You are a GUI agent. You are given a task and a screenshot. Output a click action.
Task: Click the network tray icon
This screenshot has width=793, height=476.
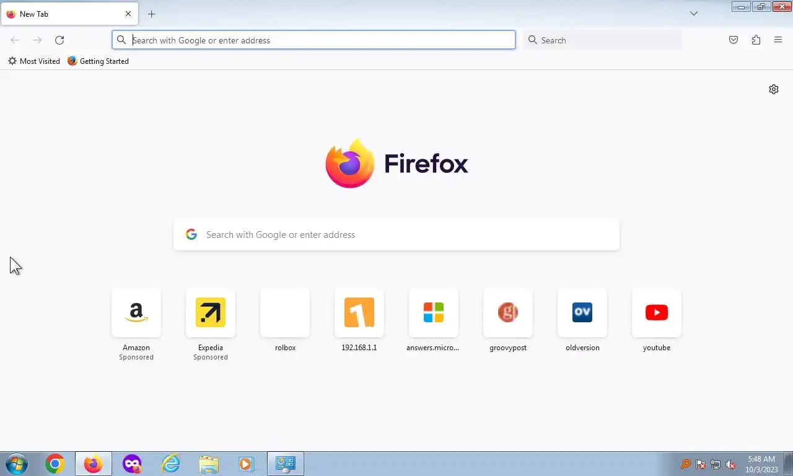point(716,464)
